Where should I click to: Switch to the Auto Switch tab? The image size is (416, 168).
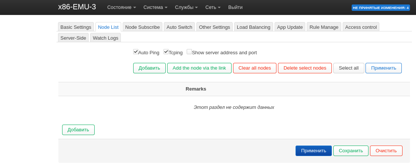coord(179,27)
